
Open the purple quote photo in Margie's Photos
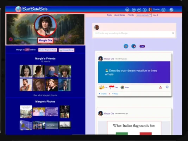click(x=52, y=112)
